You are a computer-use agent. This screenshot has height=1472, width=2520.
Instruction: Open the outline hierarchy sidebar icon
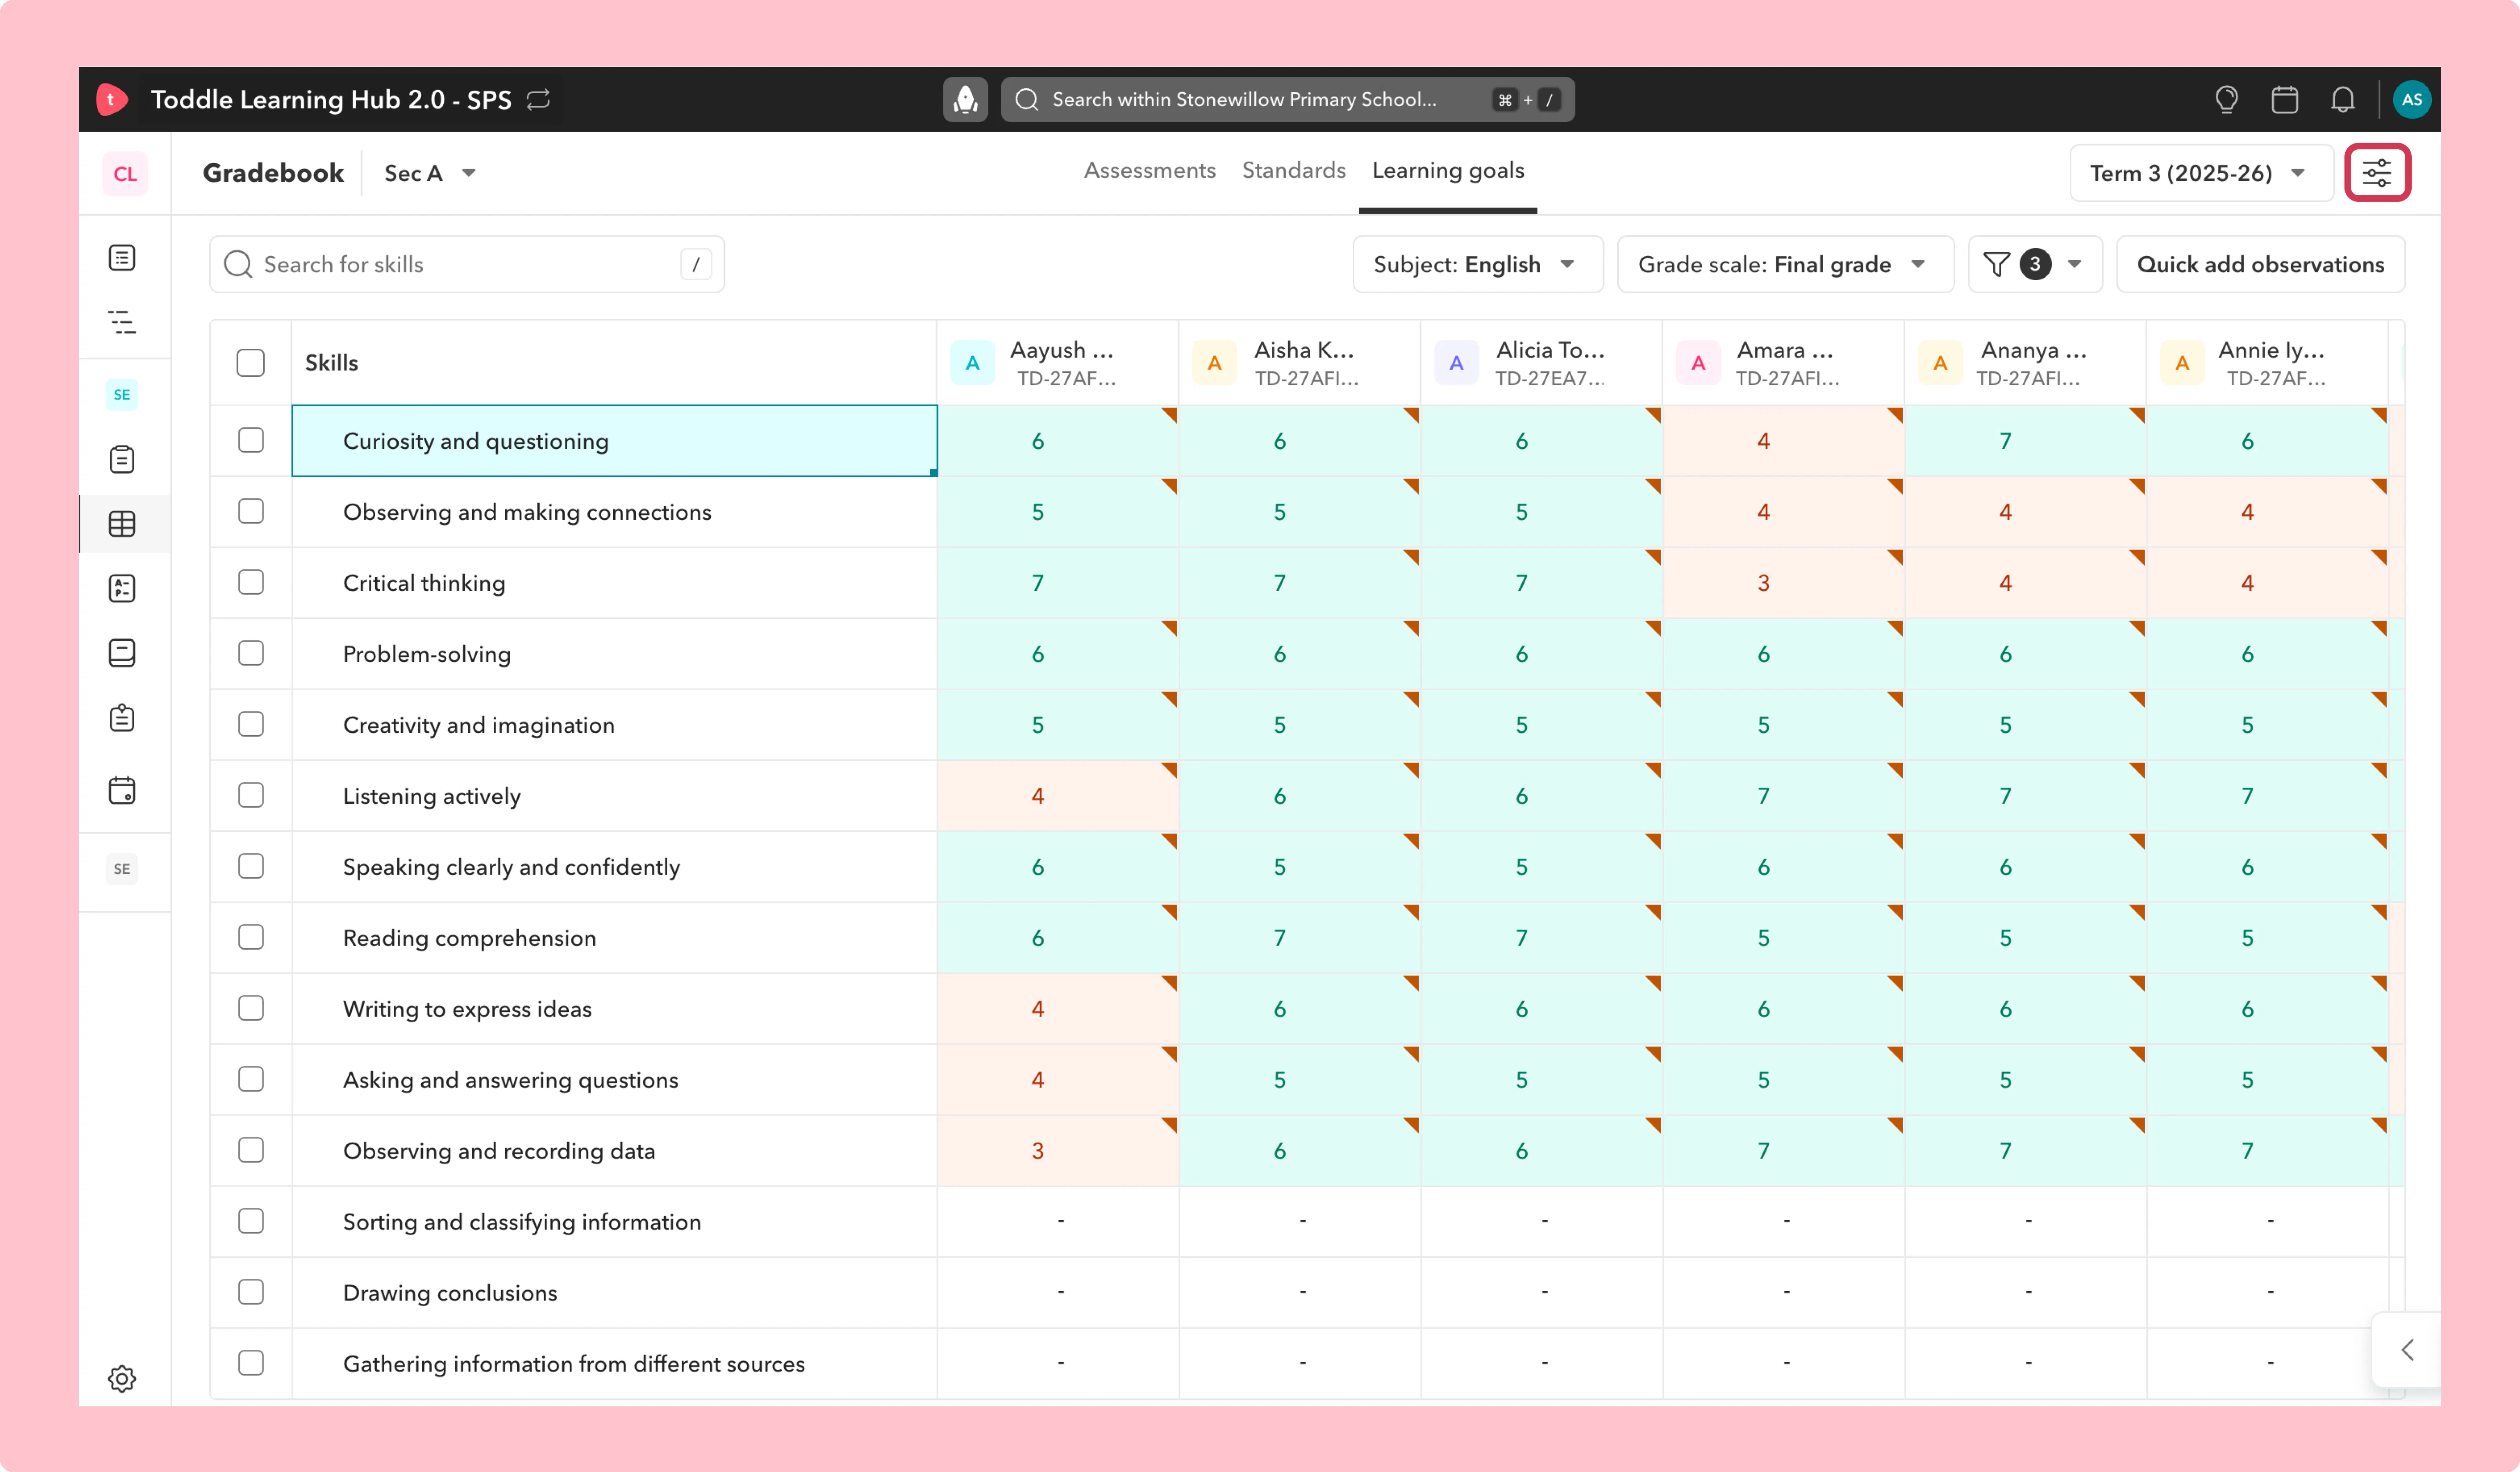click(122, 322)
